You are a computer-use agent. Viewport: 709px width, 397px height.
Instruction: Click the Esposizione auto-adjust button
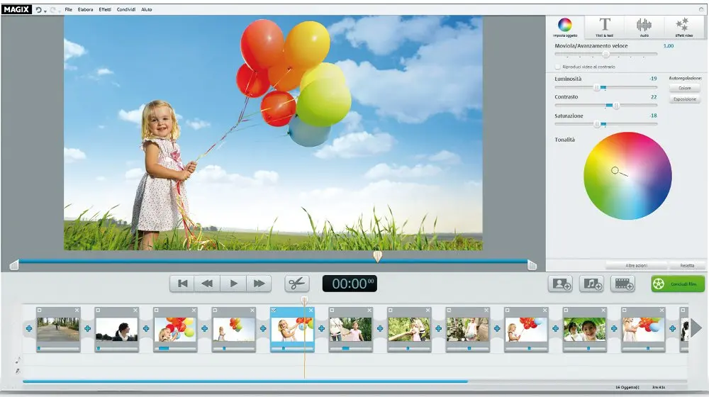tap(685, 99)
